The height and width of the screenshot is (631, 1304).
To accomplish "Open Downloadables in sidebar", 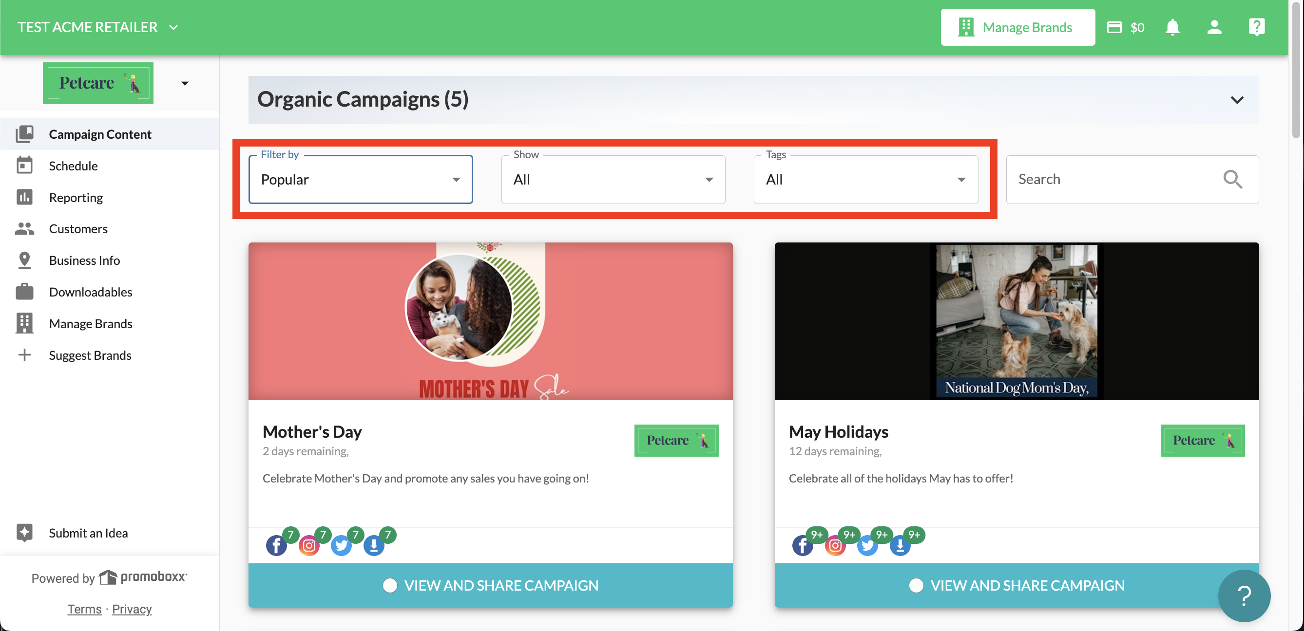I will point(109,292).
